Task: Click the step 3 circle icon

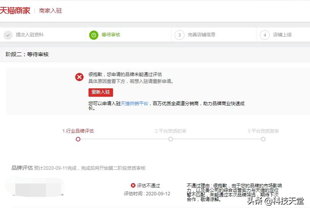Action: [179, 35]
